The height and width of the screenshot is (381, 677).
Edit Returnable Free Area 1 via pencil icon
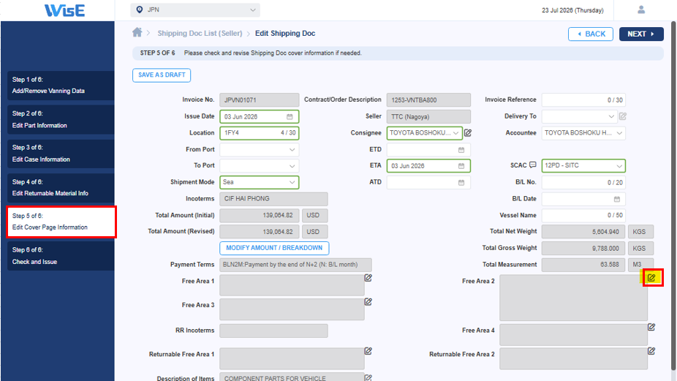click(368, 351)
